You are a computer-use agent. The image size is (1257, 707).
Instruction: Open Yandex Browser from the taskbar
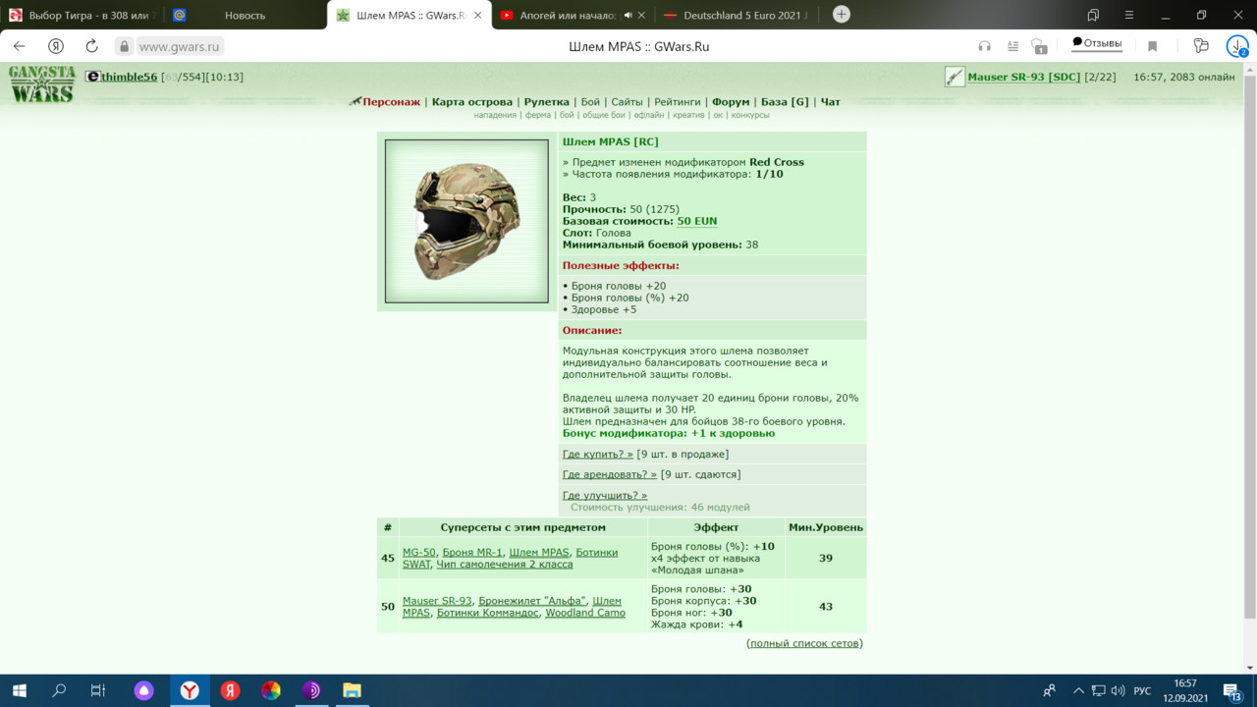(189, 691)
